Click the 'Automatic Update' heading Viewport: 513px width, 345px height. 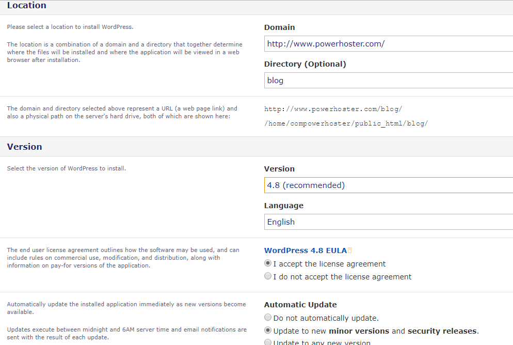coord(300,305)
